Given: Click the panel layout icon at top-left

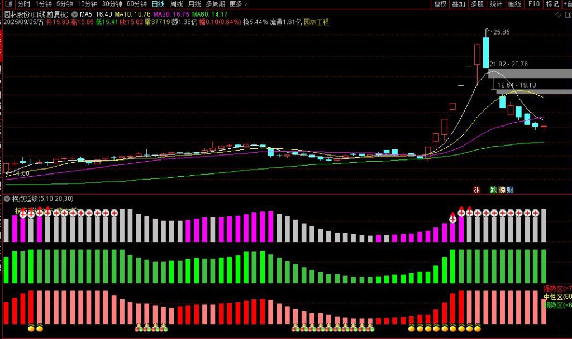Looking at the screenshot, I should 8,4.
